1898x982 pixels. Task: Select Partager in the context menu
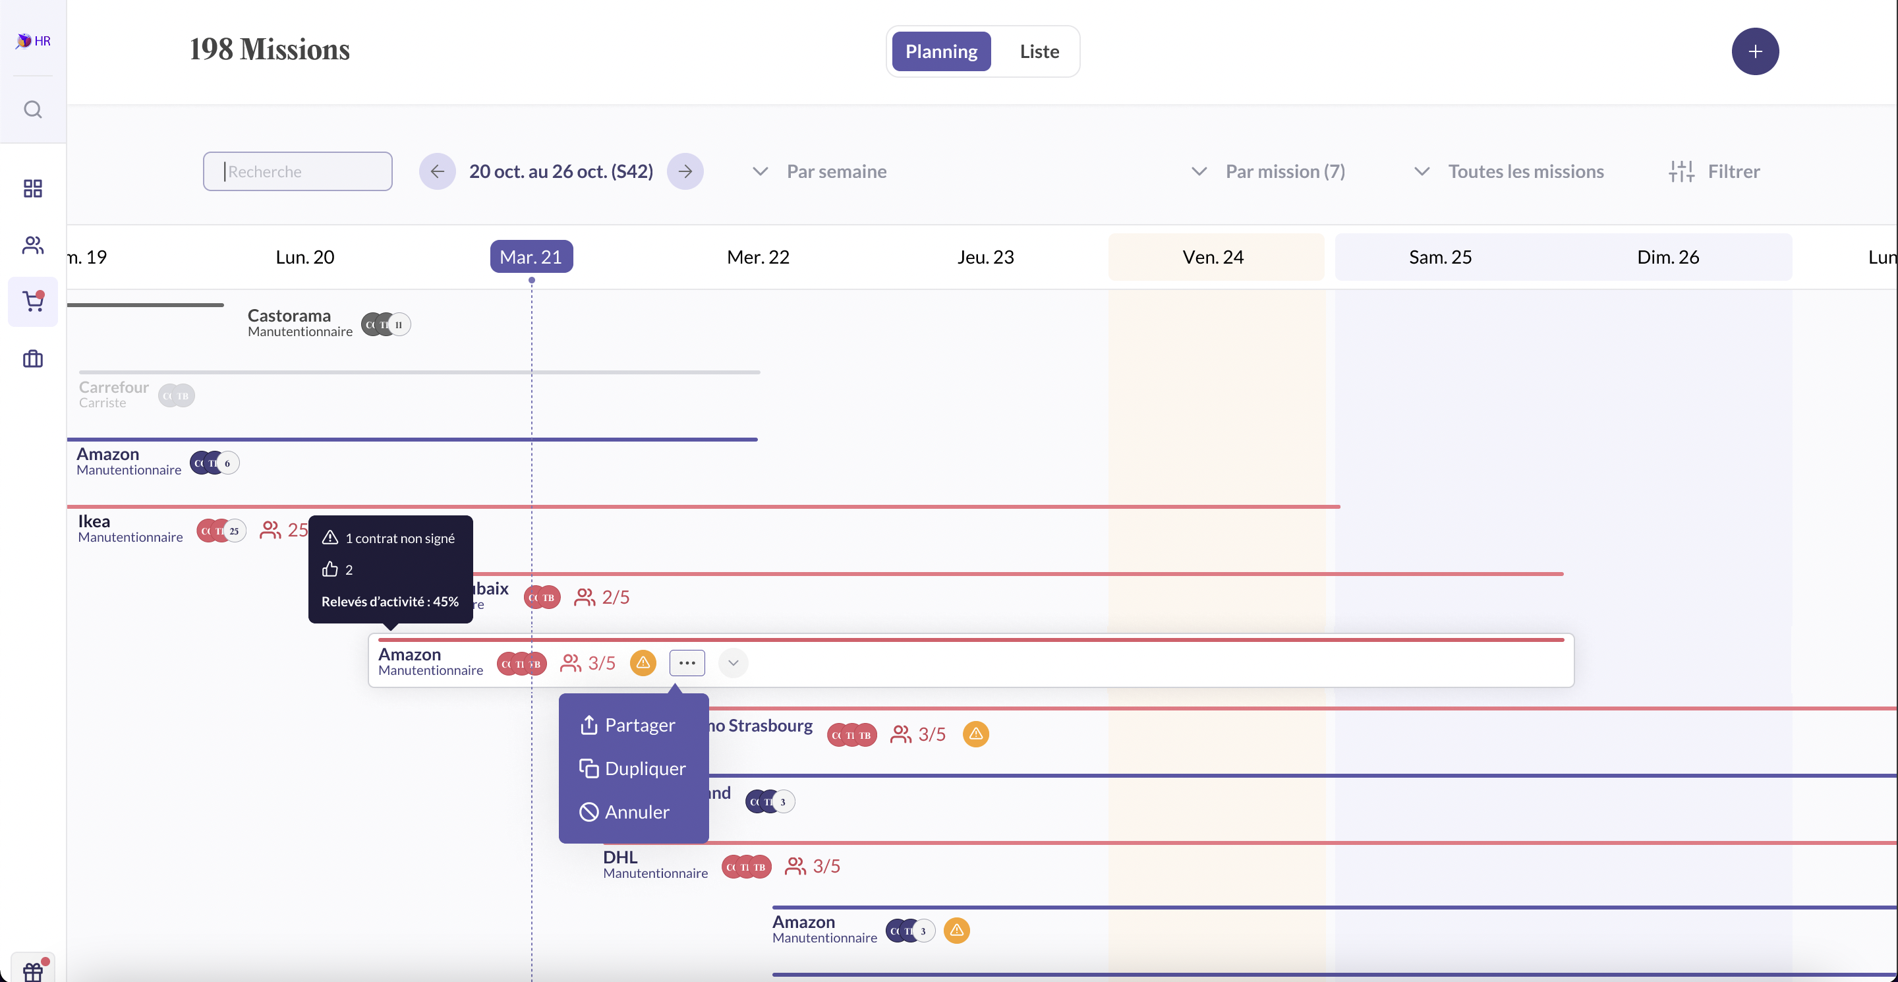click(x=639, y=726)
